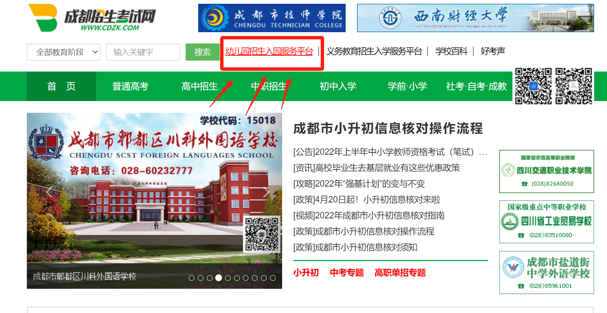This screenshot has width=607, height=313.
Task: Select the 首页 navigation tab
Action: pos(61,86)
